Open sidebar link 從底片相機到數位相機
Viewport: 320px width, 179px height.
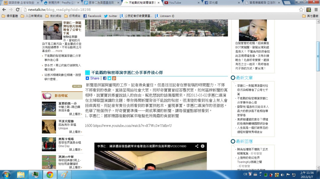pos(63,77)
